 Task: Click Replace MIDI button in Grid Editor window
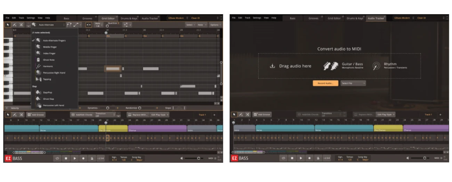point(138,114)
